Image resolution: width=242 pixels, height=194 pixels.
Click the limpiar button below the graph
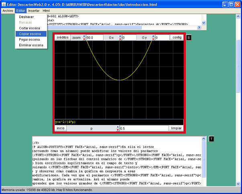click(176, 129)
